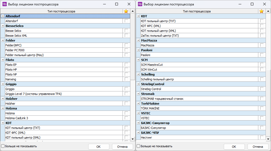Image resolution: width=271 pixels, height=151 pixels.
Task: Click the star icon header in right window
Action: click(261, 11)
